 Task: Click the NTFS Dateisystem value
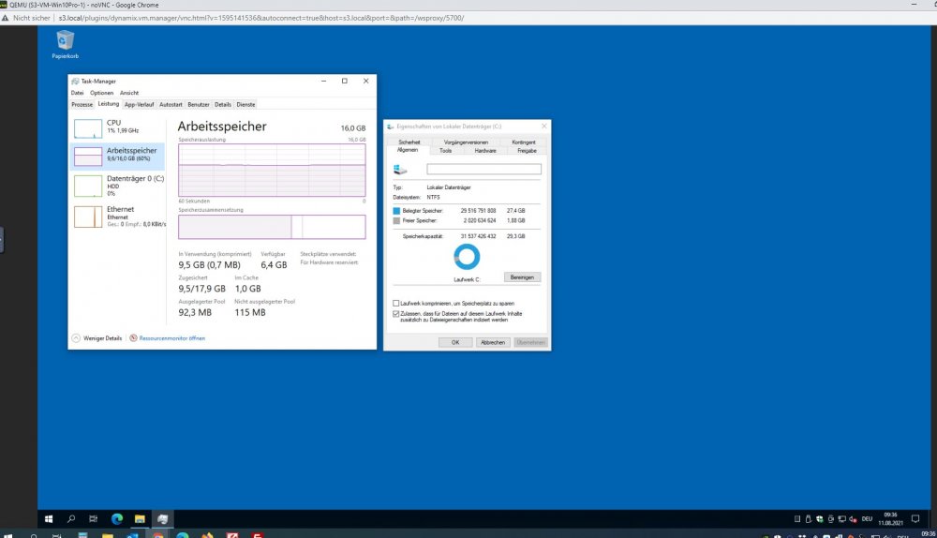click(x=433, y=197)
